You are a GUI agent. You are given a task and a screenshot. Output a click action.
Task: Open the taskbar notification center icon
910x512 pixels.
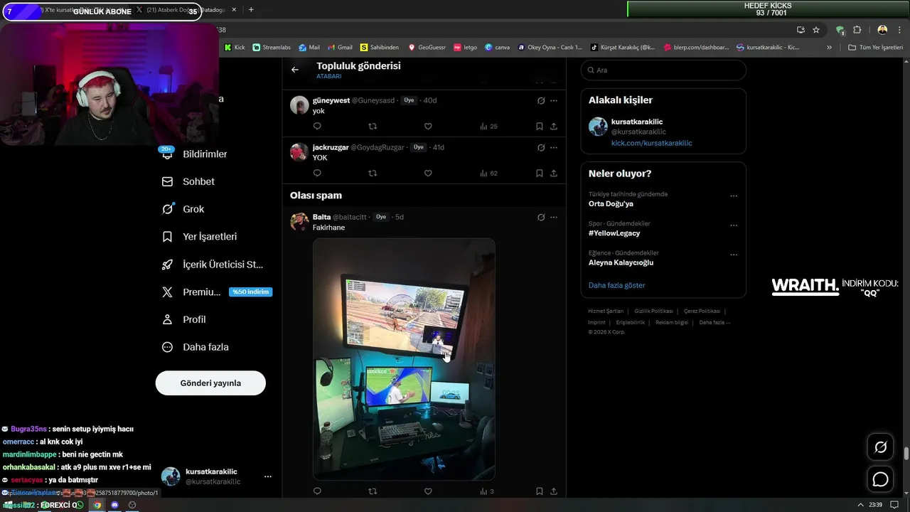click(894, 505)
